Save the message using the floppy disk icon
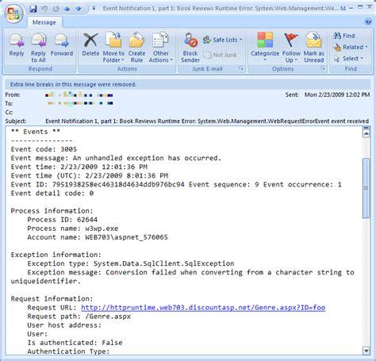376x361 pixels. (33, 9)
